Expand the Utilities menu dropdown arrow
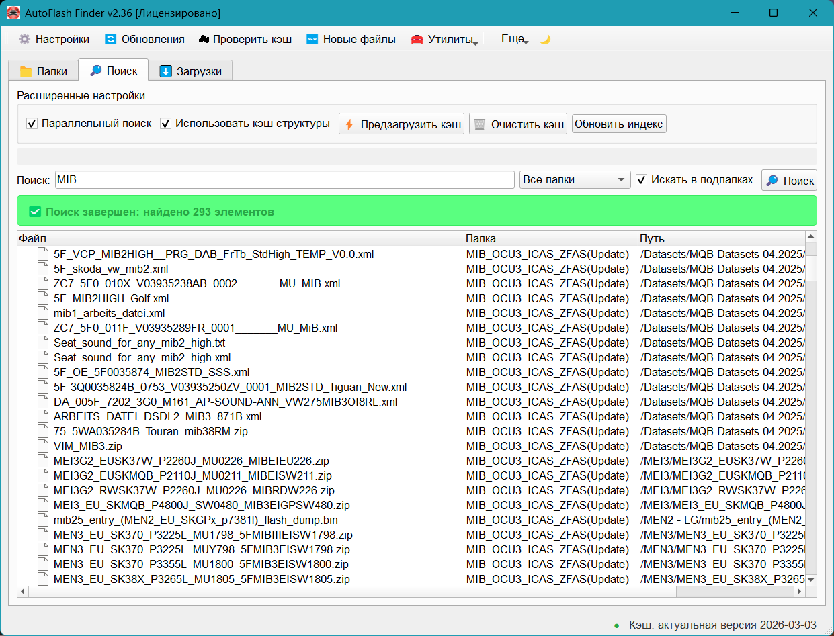This screenshot has height=636, width=834. point(475,42)
